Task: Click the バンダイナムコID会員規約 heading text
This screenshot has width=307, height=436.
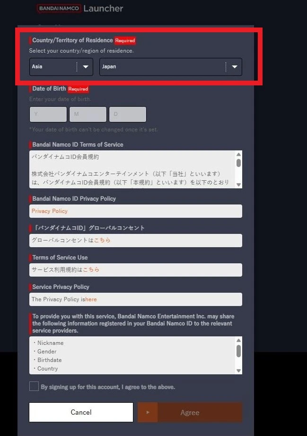Action: 65,157
